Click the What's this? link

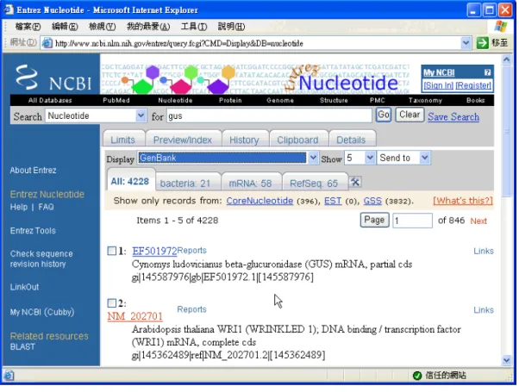[463, 201]
